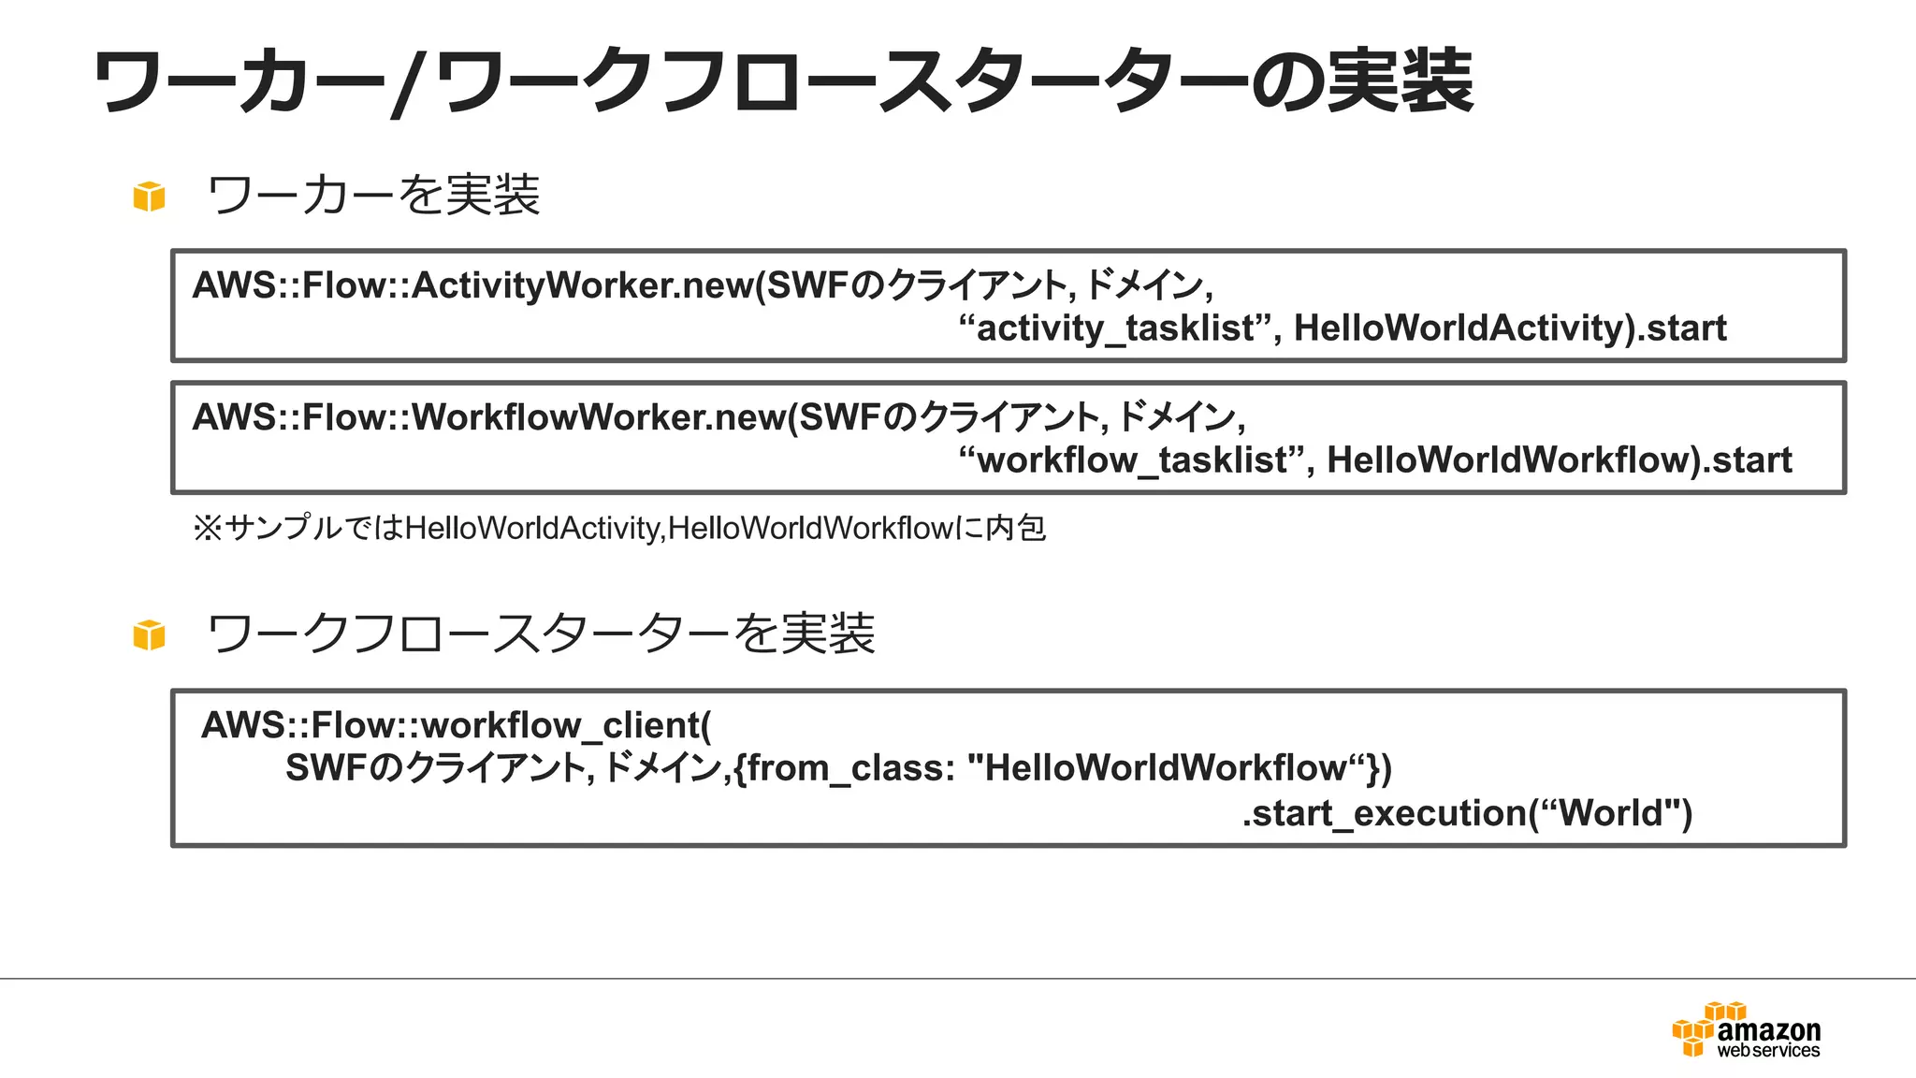The image size is (1916, 1078).
Task: Click the "activity_tasklist", HelloWorldActivity).start line
Action: pos(1343,328)
